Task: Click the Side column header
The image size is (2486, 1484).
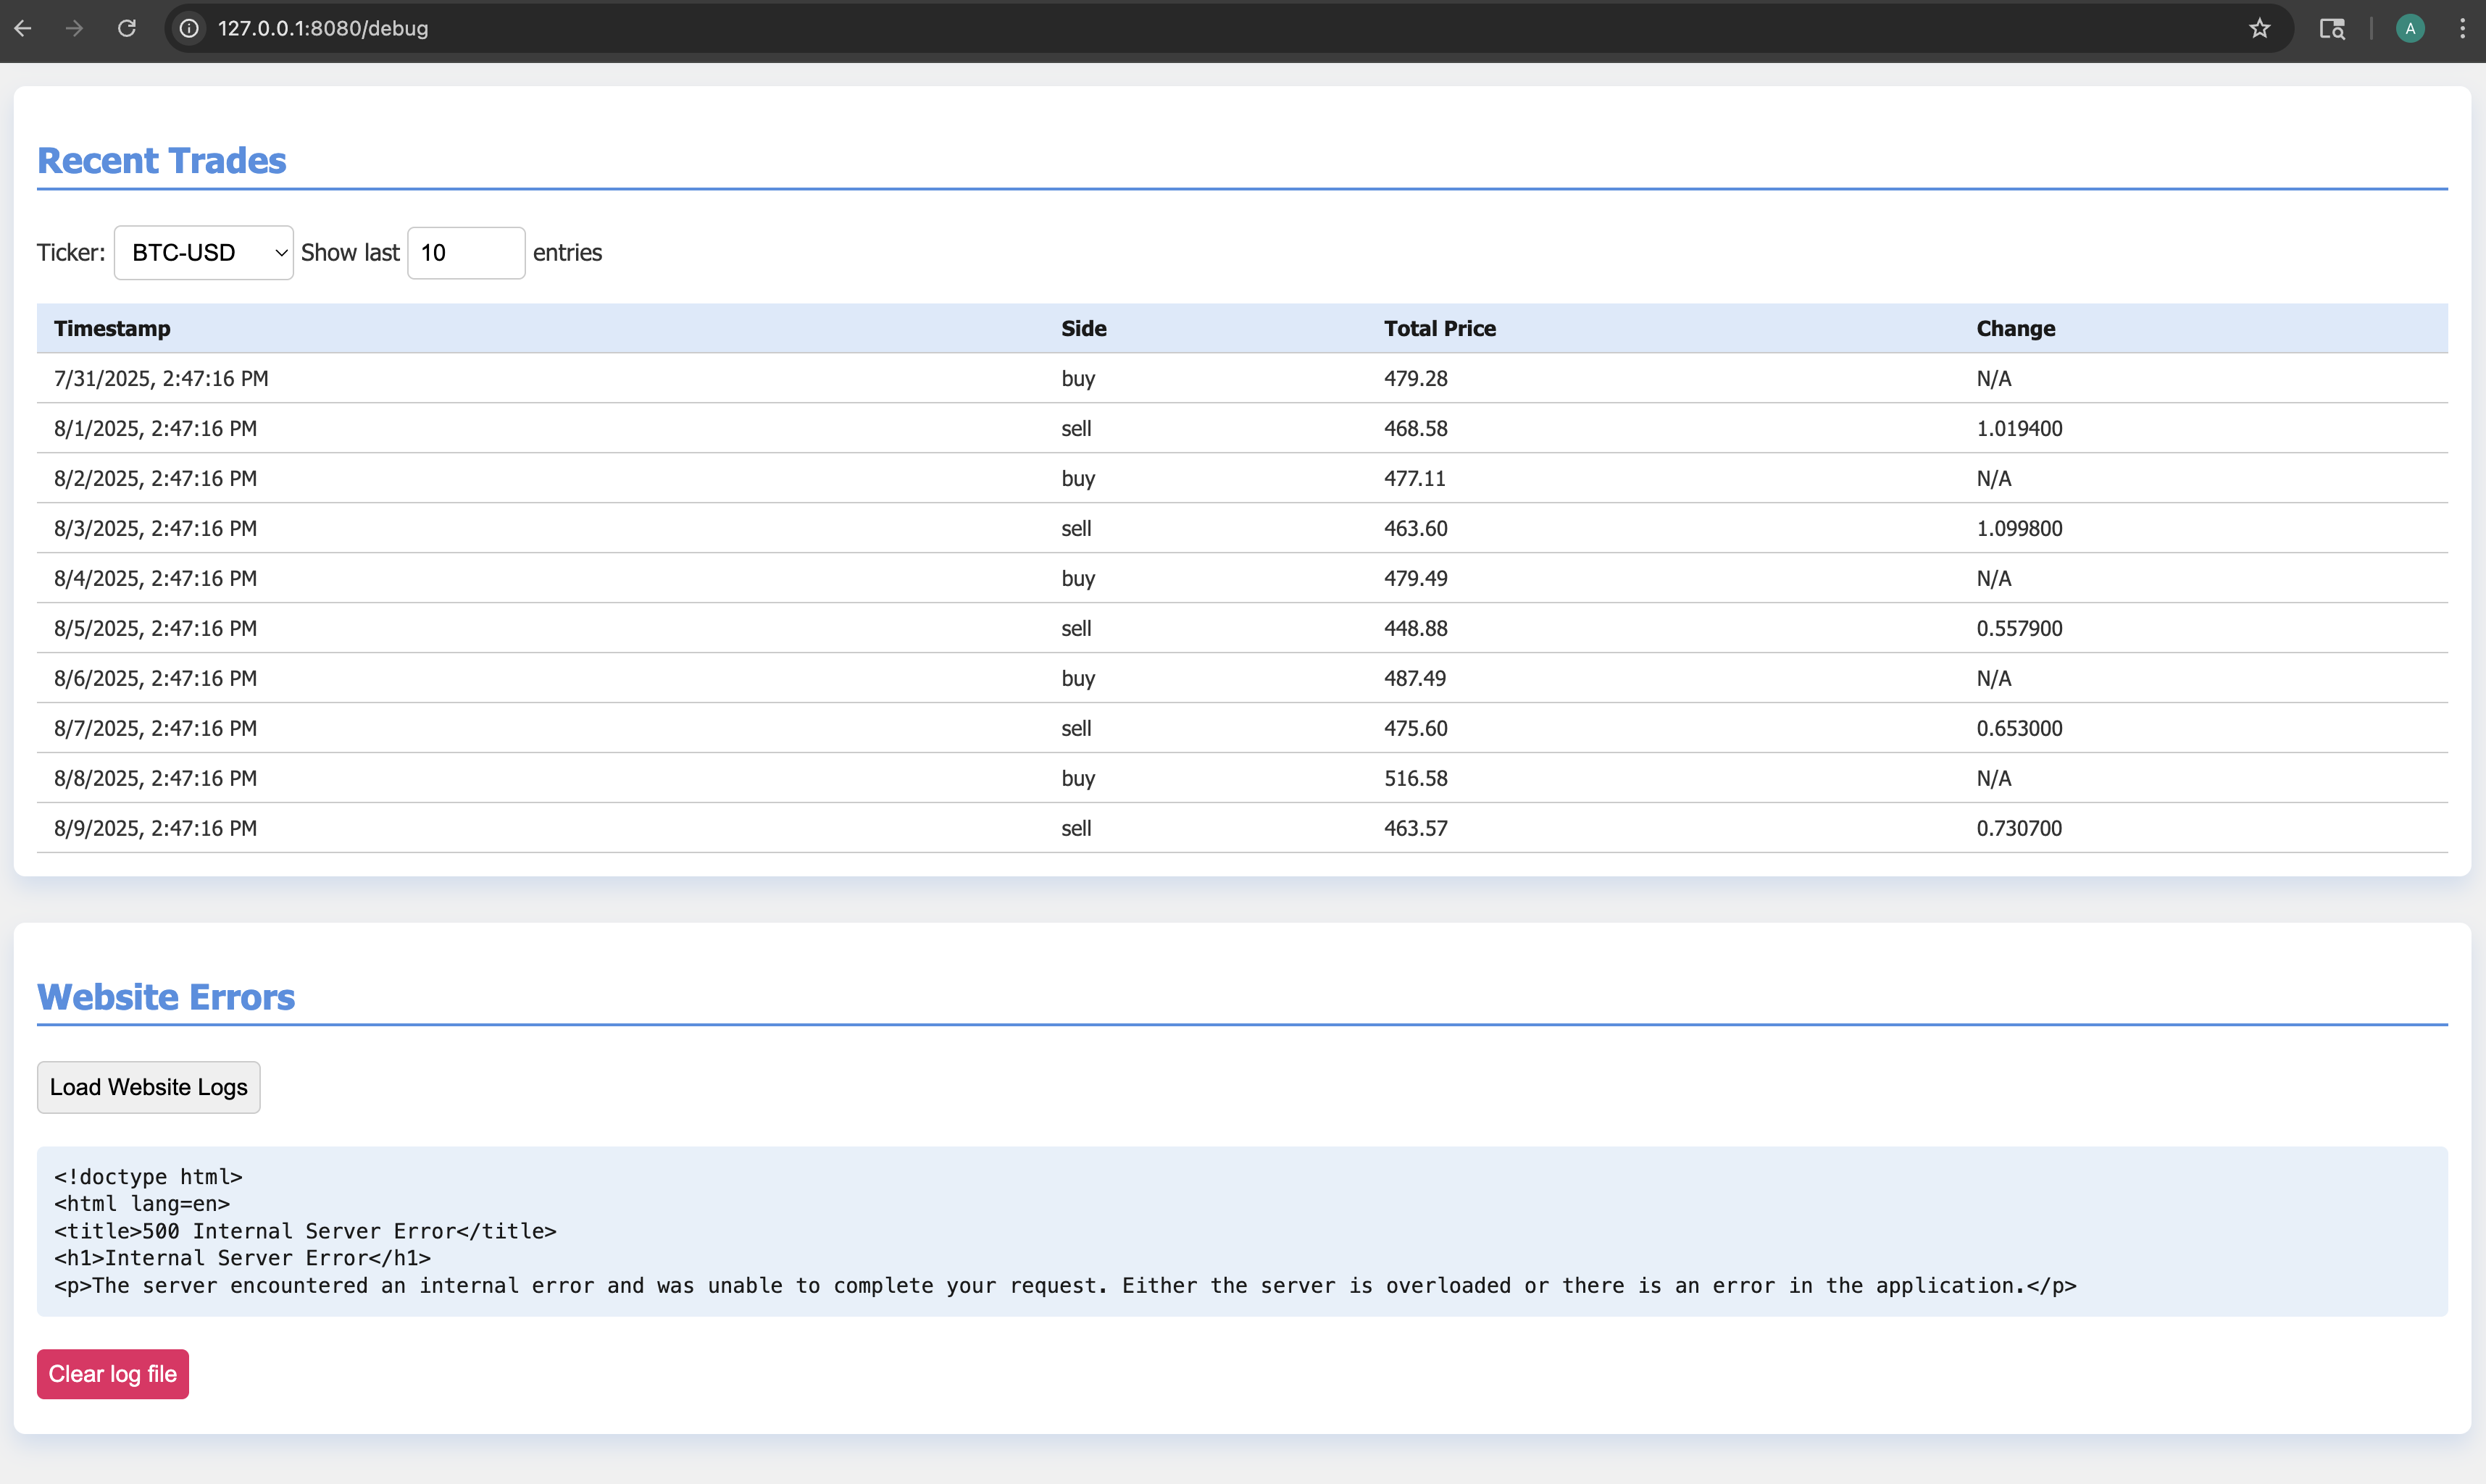Action: [x=1083, y=328]
